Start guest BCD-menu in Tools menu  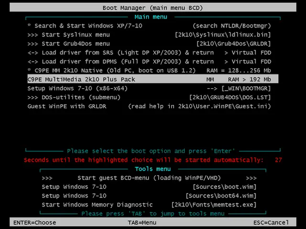coord(149,178)
